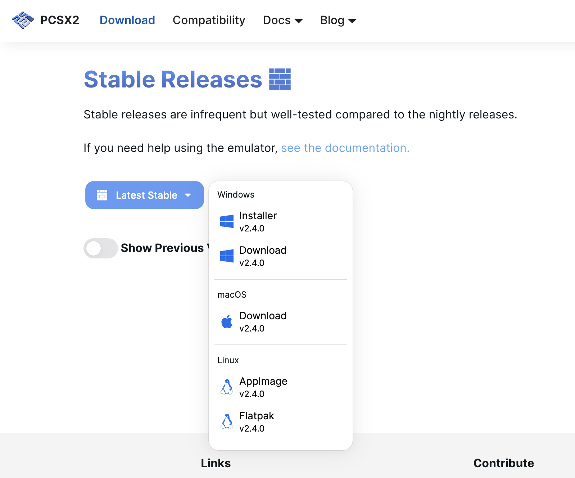Select the Linux AppImage v2.4.0 option
The height and width of the screenshot is (478, 575).
(263, 387)
